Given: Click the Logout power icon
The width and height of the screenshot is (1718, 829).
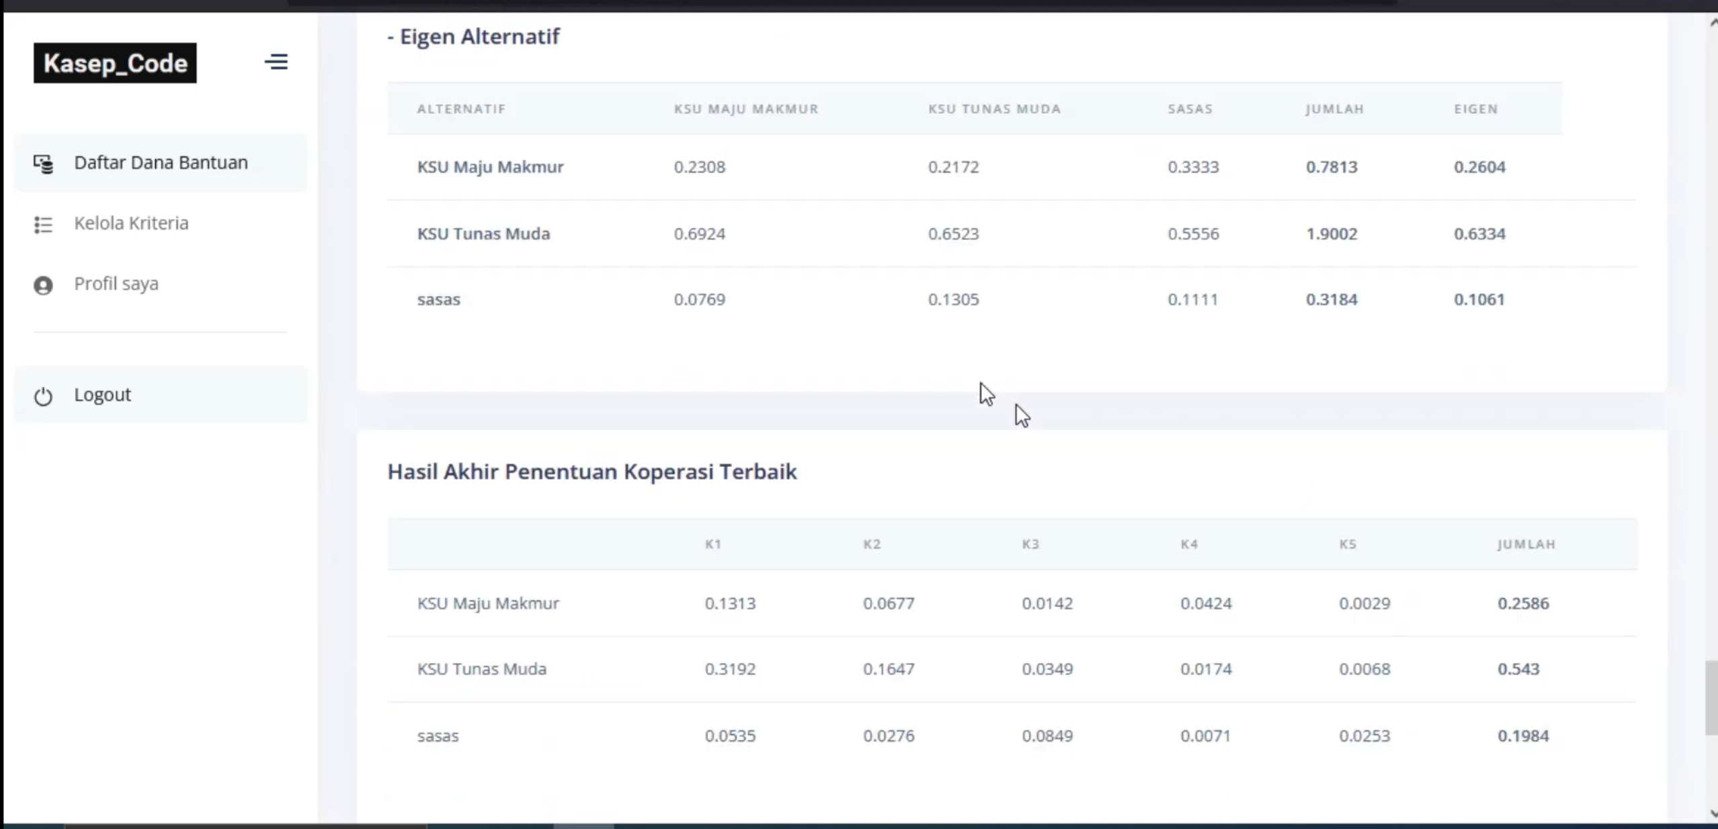Looking at the screenshot, I should tap(43, 396).
